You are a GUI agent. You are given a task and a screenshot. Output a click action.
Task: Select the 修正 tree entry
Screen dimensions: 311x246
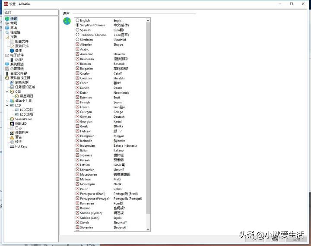point(19,142)
